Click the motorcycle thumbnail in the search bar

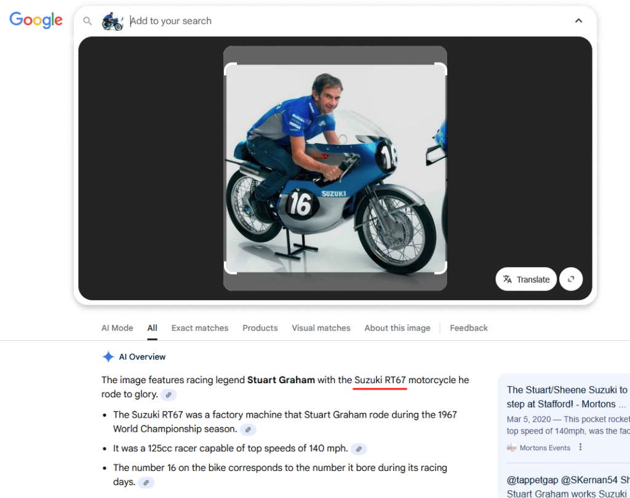(113, 21)
